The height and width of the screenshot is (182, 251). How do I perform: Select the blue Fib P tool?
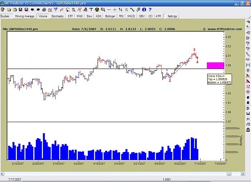tap(248, 43)
